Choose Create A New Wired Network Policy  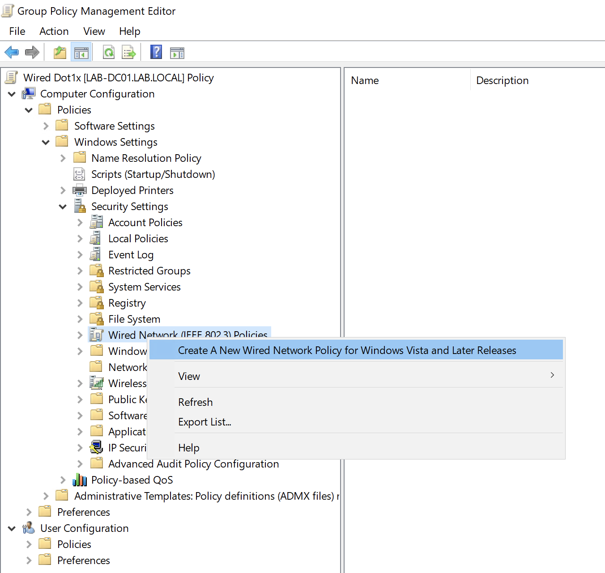(347, 350)
